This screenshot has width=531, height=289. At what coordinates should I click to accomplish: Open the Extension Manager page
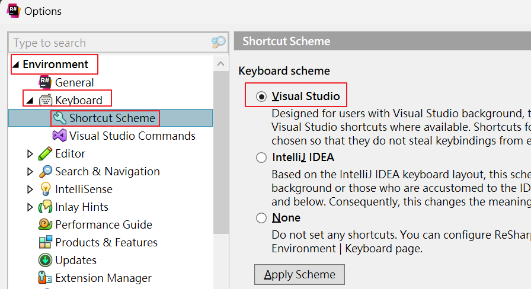pyautogui.click(x=103, y=278)
